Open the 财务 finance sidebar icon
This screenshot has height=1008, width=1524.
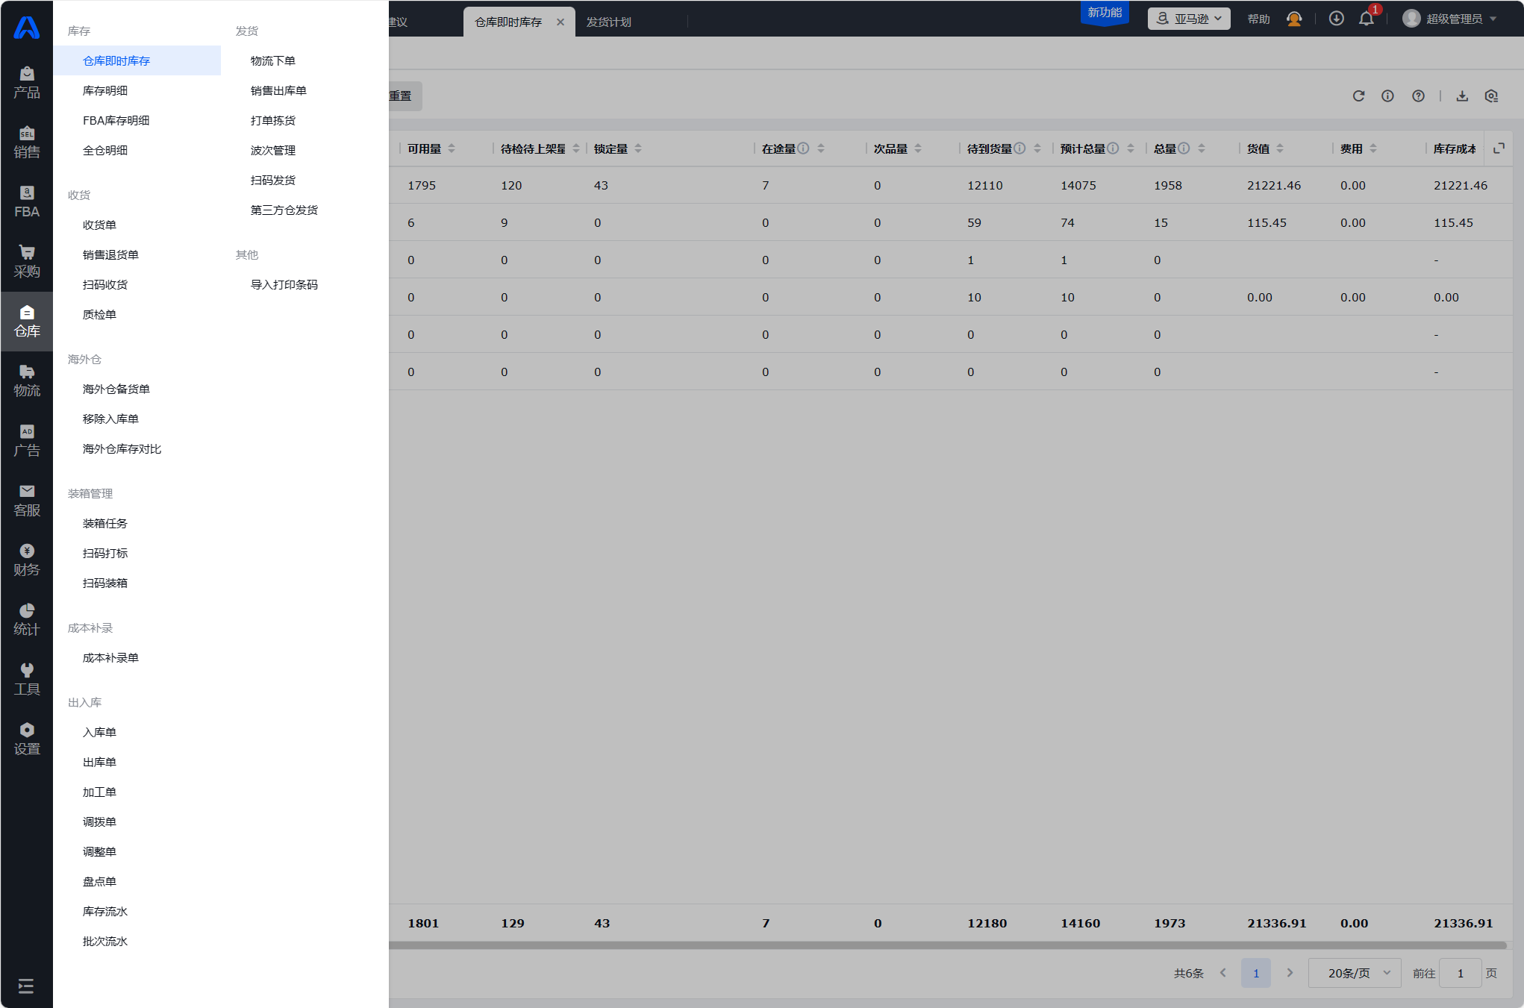(x=27, y=560)
